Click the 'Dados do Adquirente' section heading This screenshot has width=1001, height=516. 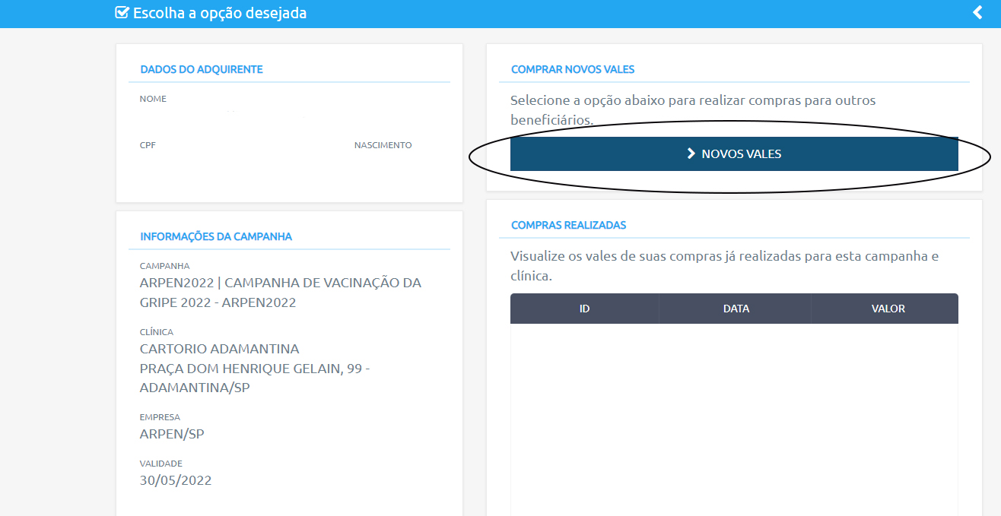(x=202, y=69)
